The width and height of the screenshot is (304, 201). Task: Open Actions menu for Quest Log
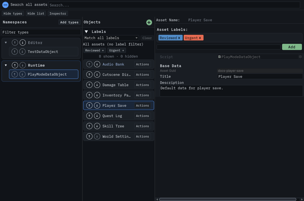142,116
